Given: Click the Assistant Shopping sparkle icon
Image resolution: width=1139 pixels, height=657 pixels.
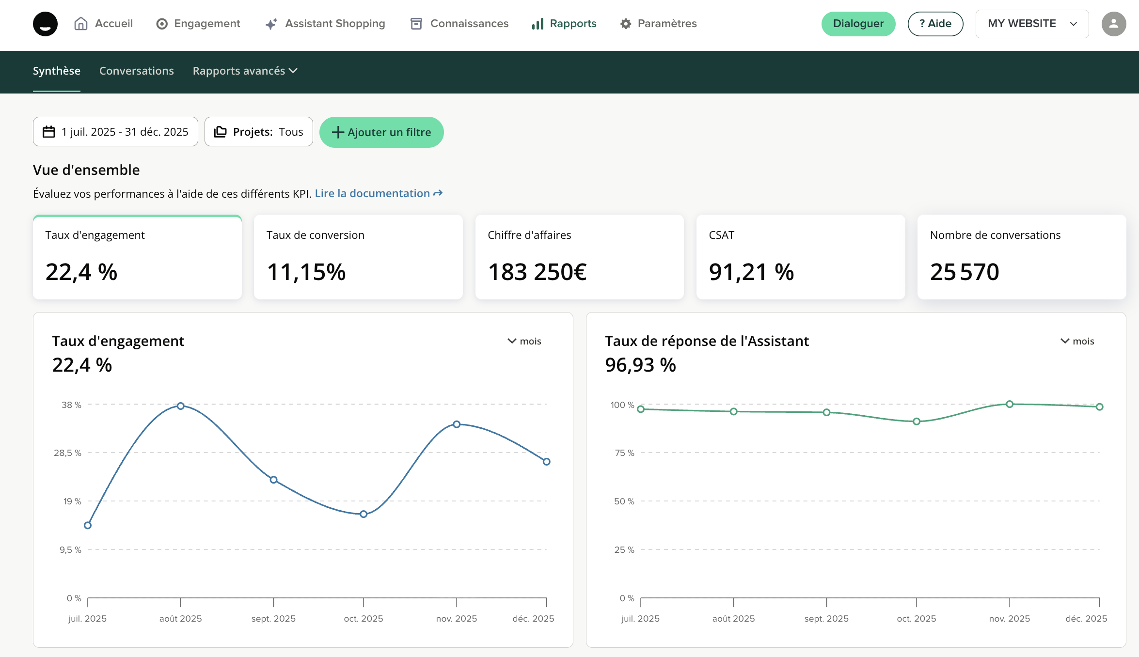Looking at the screenshot, I should (271, 24).
